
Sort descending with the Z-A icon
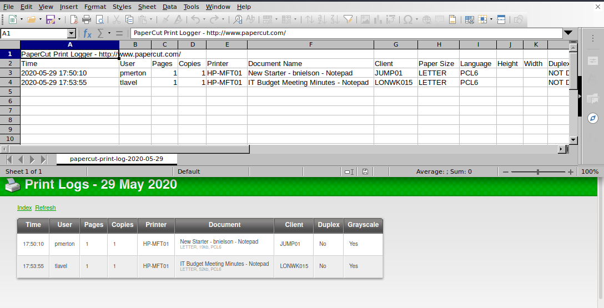tap(335, 19)
